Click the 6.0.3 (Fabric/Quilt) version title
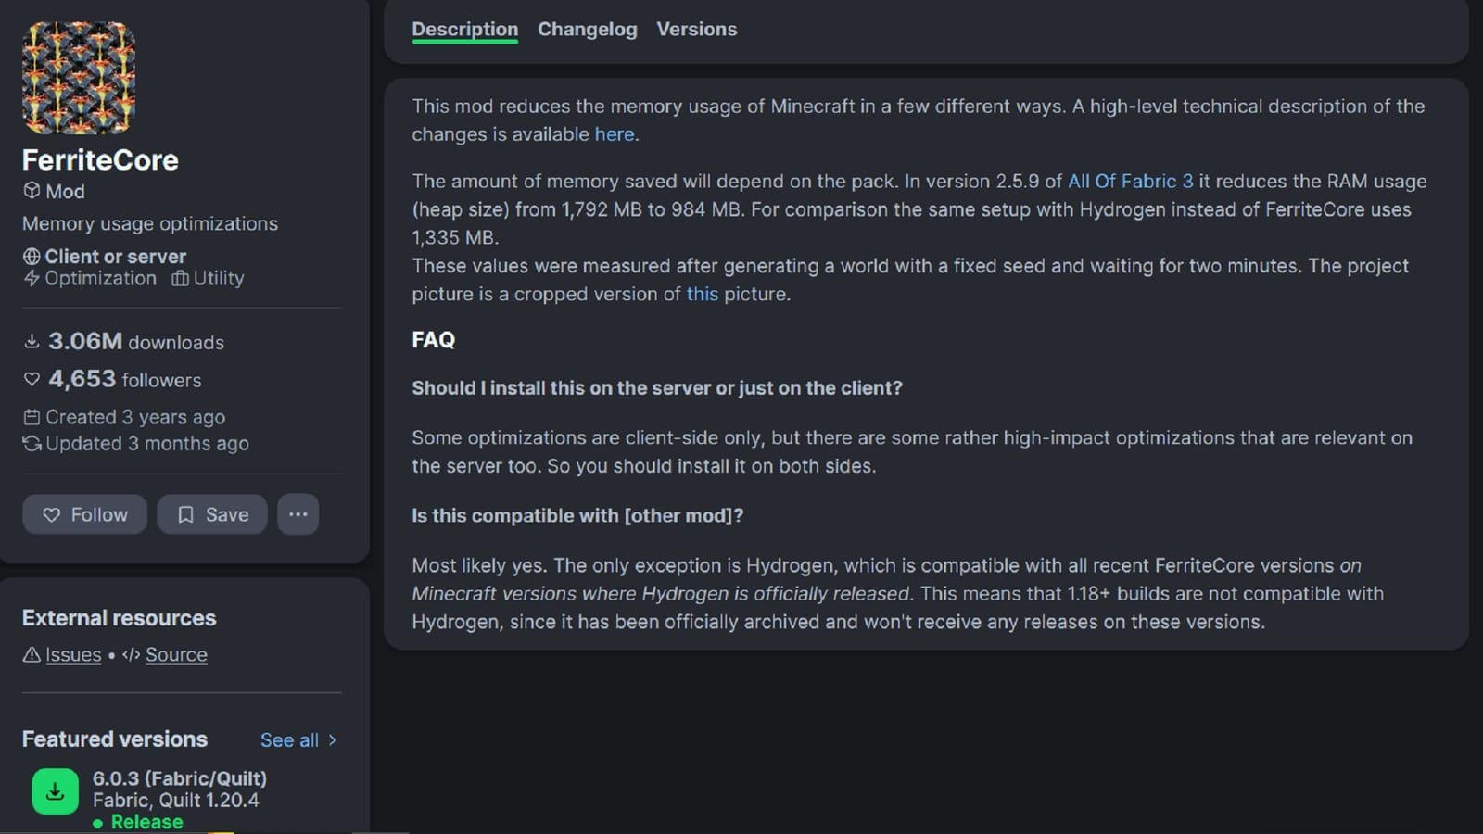This screenshot has height=834, width=1483. coord(179,778)
